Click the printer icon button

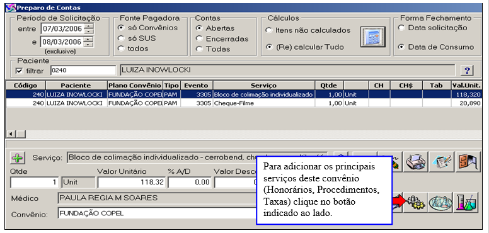(416, 162)
